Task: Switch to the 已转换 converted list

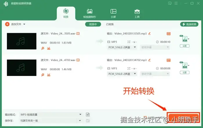Action: [x=110, y=24]
